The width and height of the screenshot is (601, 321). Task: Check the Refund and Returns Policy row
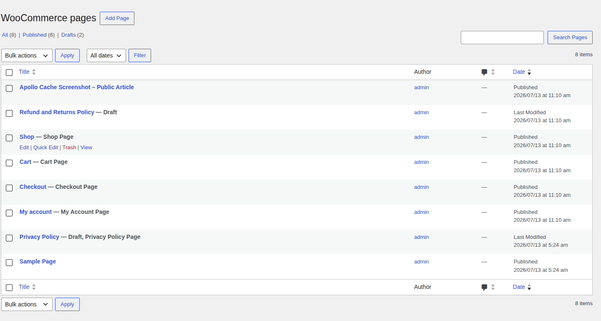(x=9, y=113)
